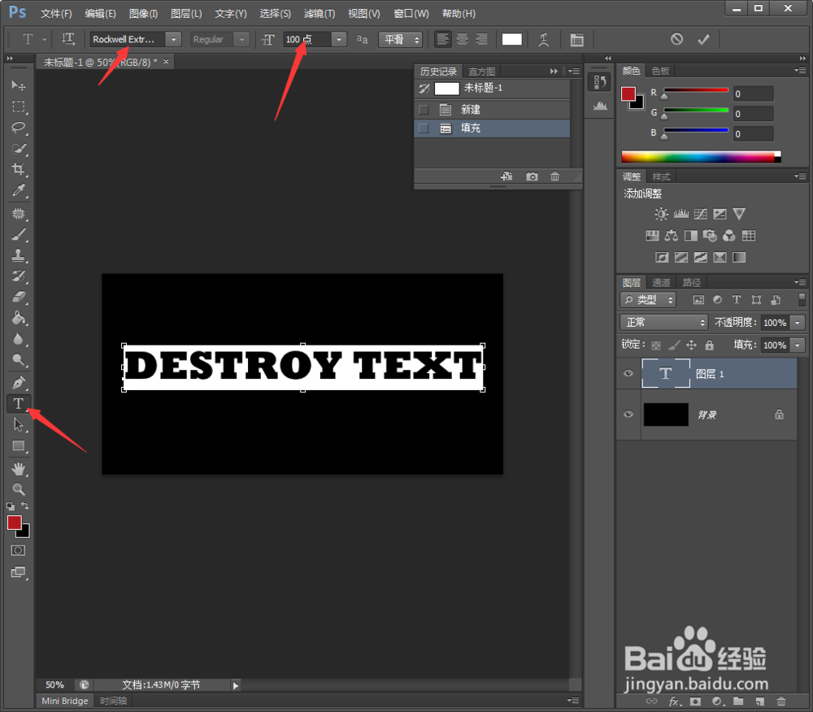Select the Eyedropper tool
Image resolution: width=813 pixels, height=712 pixels.
pyautogui.click(x=19, y=190)
